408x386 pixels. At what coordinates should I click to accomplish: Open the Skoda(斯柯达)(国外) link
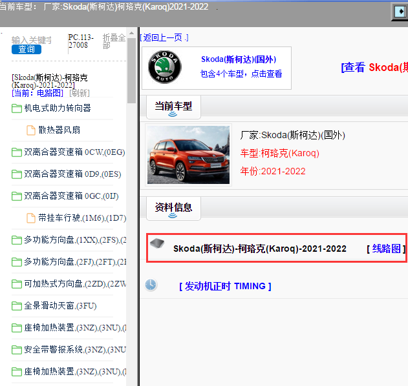[239, 59]
